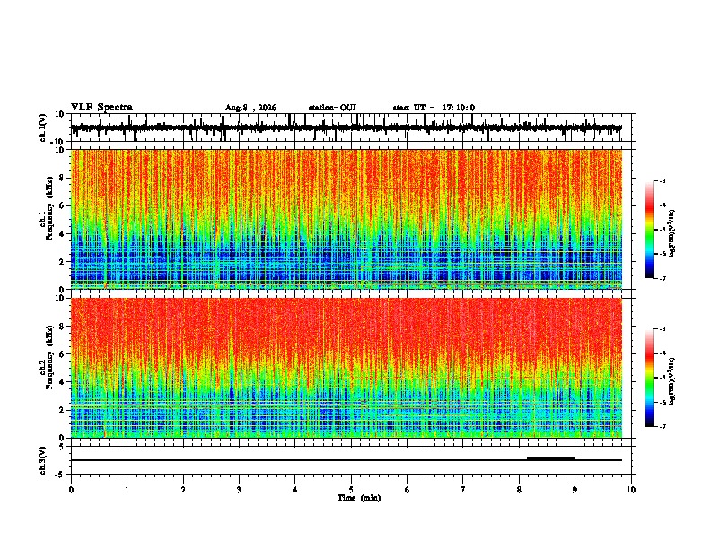The image size is (711, 549).
Task: Click the ch.2 colorbar "log(PSD)" unit label
Action: pyautogui.click(x=672, y=381)
